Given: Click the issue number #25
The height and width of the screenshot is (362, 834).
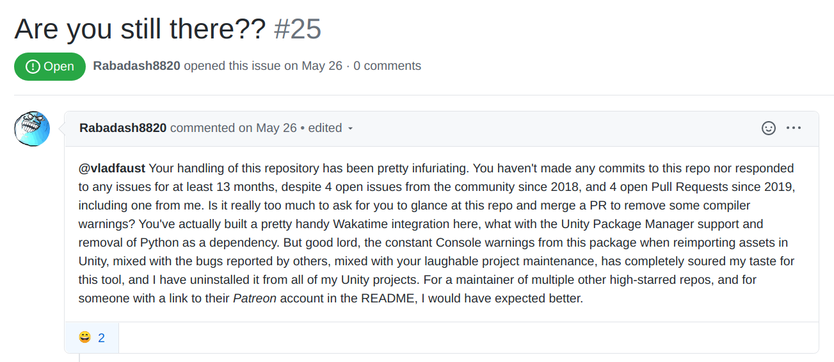Looking at the screenshot, I should pos(298,29).
